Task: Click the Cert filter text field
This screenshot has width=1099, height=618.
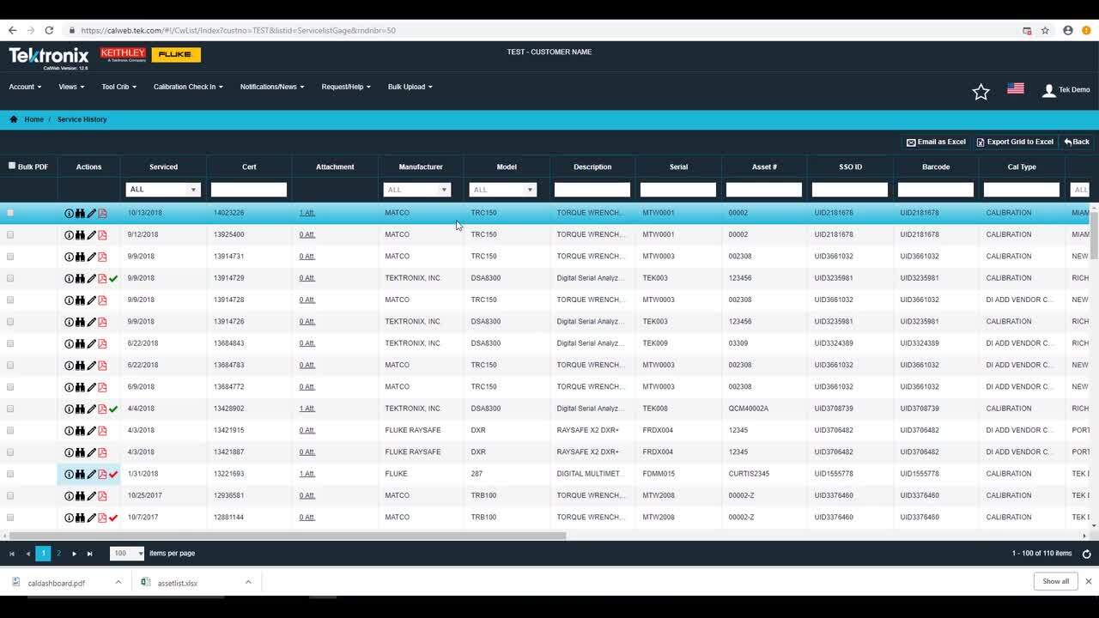Action: (249, 190)
